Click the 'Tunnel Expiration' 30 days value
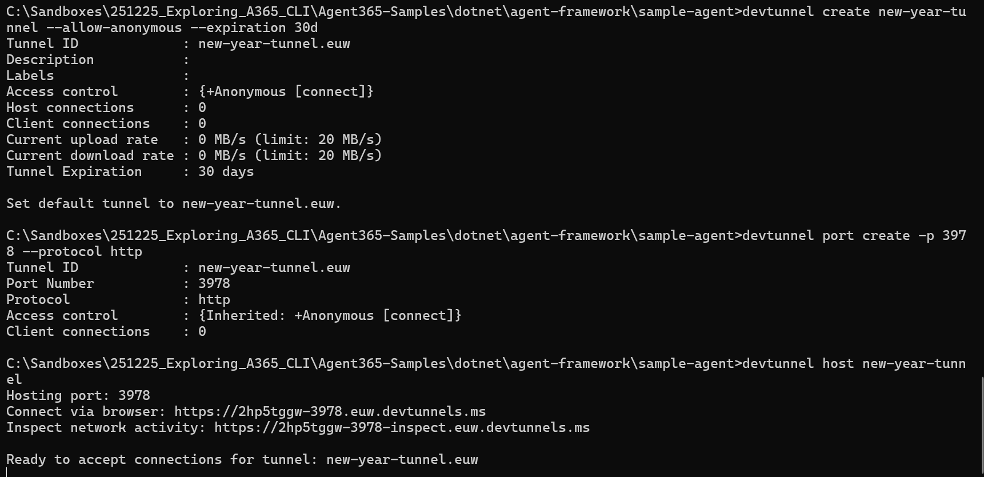 [x=226, y=171]
